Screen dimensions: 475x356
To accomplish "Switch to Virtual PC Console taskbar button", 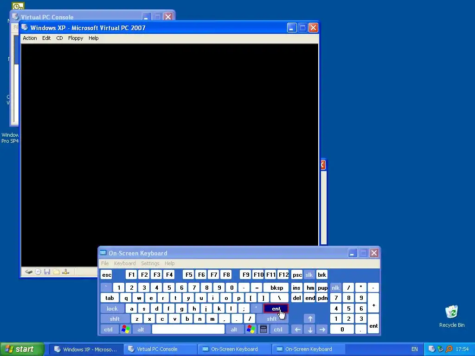I will 160,349.
